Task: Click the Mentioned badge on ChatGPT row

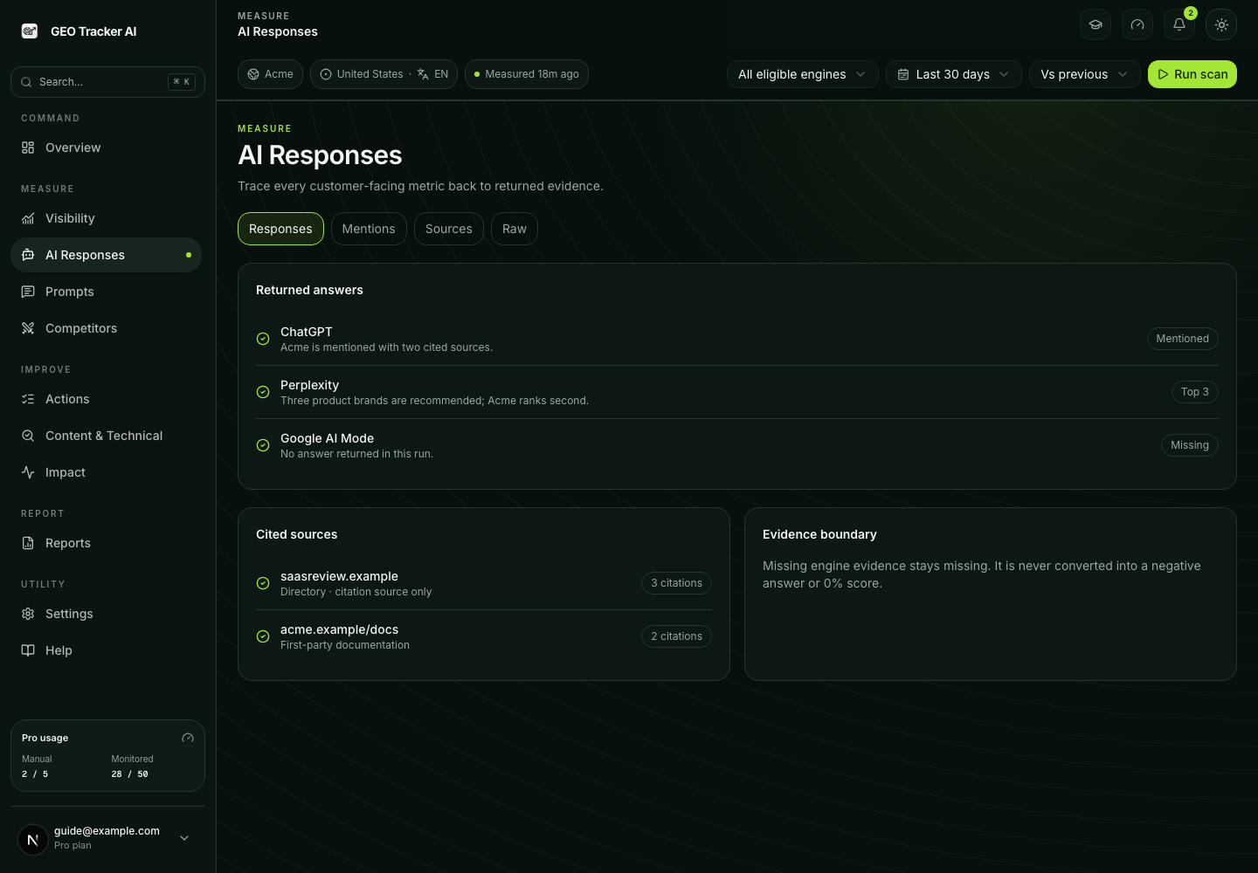Action: pos(1183,339)
